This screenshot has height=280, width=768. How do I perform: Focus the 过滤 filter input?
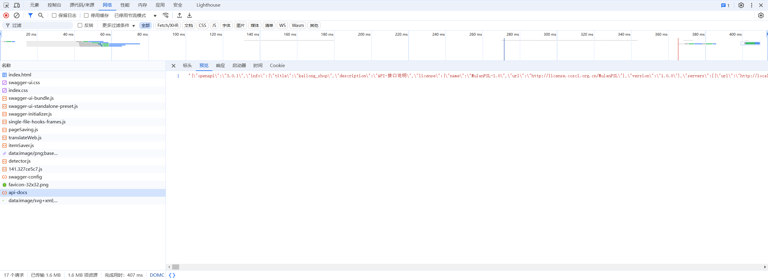(x=38, y=25)
